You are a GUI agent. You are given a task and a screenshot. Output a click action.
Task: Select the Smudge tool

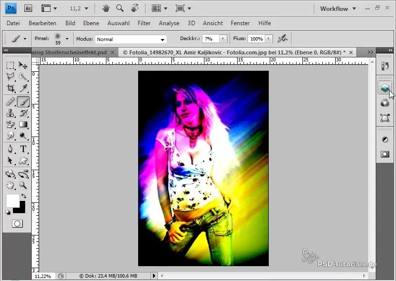(10, 136)
